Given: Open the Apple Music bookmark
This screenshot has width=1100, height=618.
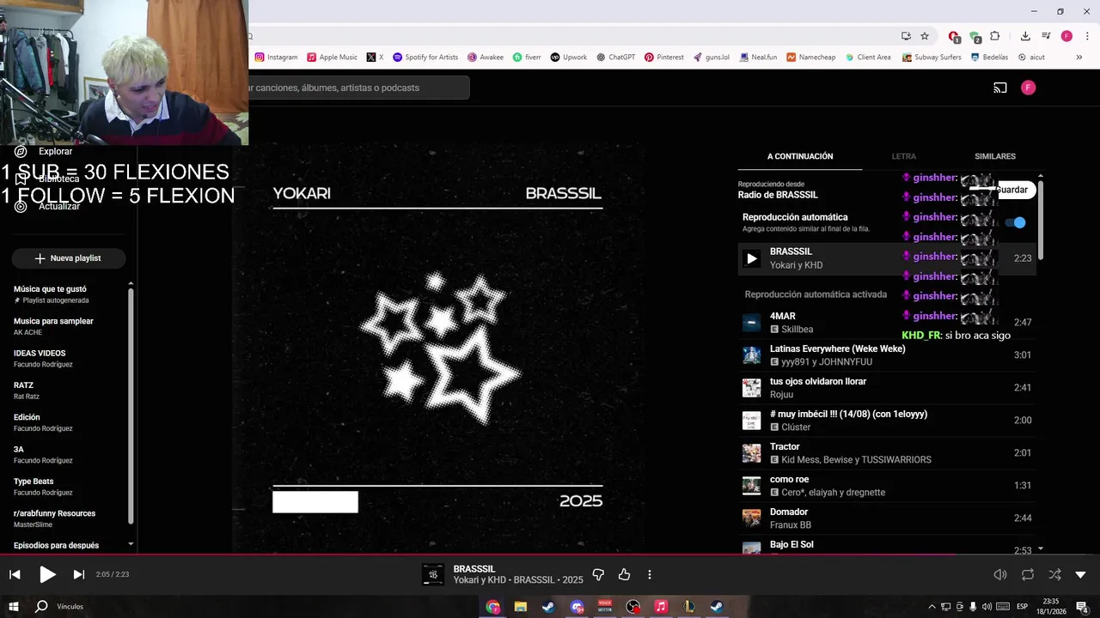Looking at the screenshot, I should 332,58.
